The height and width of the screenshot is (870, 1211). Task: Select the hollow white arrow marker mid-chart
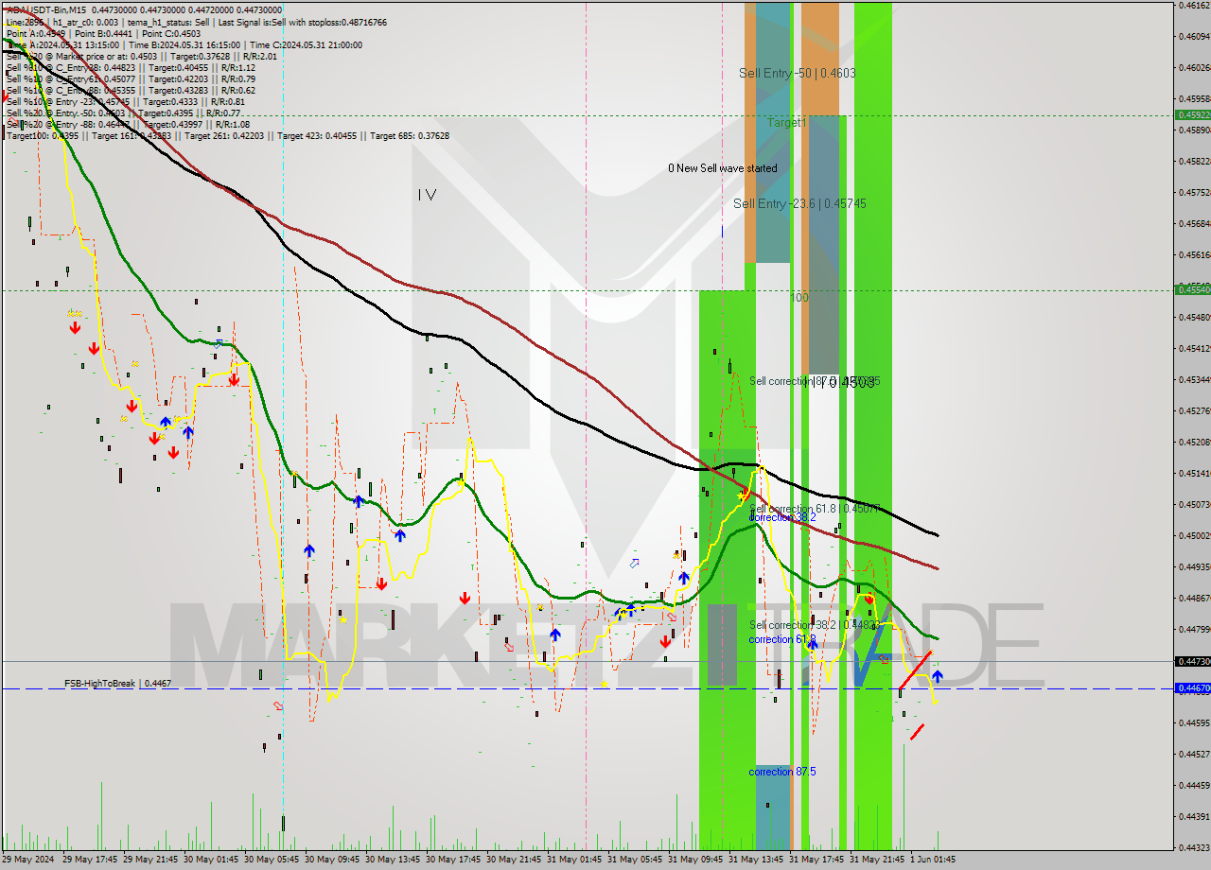(633, 564)
